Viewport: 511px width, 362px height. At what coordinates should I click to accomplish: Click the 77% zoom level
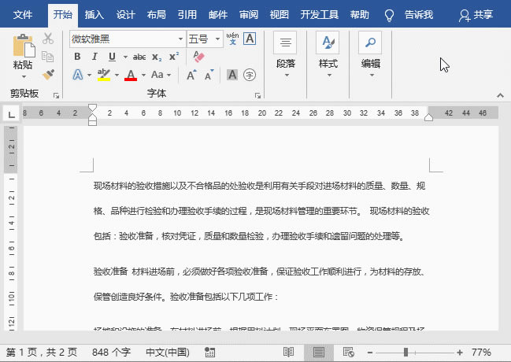481,353
